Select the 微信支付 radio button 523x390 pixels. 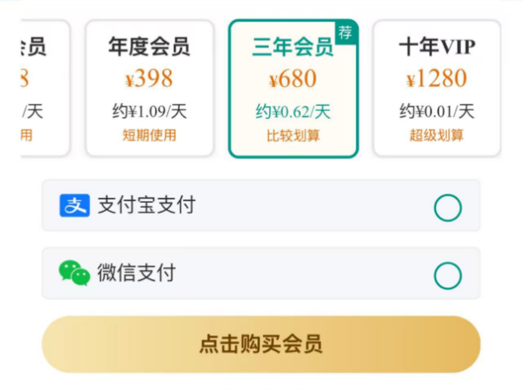(447, 276)
